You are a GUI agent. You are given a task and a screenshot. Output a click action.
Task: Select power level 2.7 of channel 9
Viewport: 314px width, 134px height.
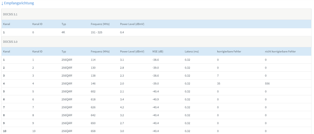click(x=122, y=123)
